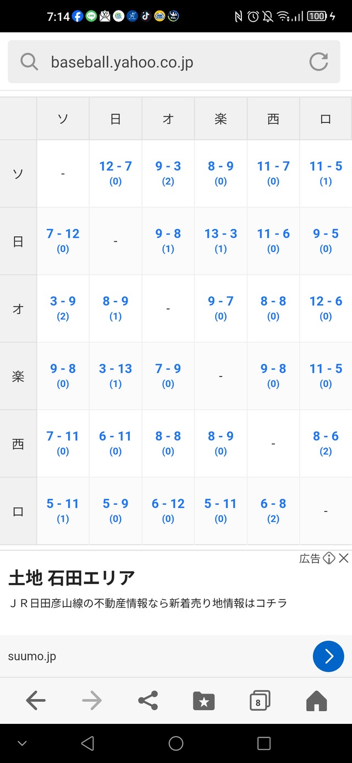Tap the ad info icon
The width and height of the screenshot is (352, 763).
pos(329,558)
